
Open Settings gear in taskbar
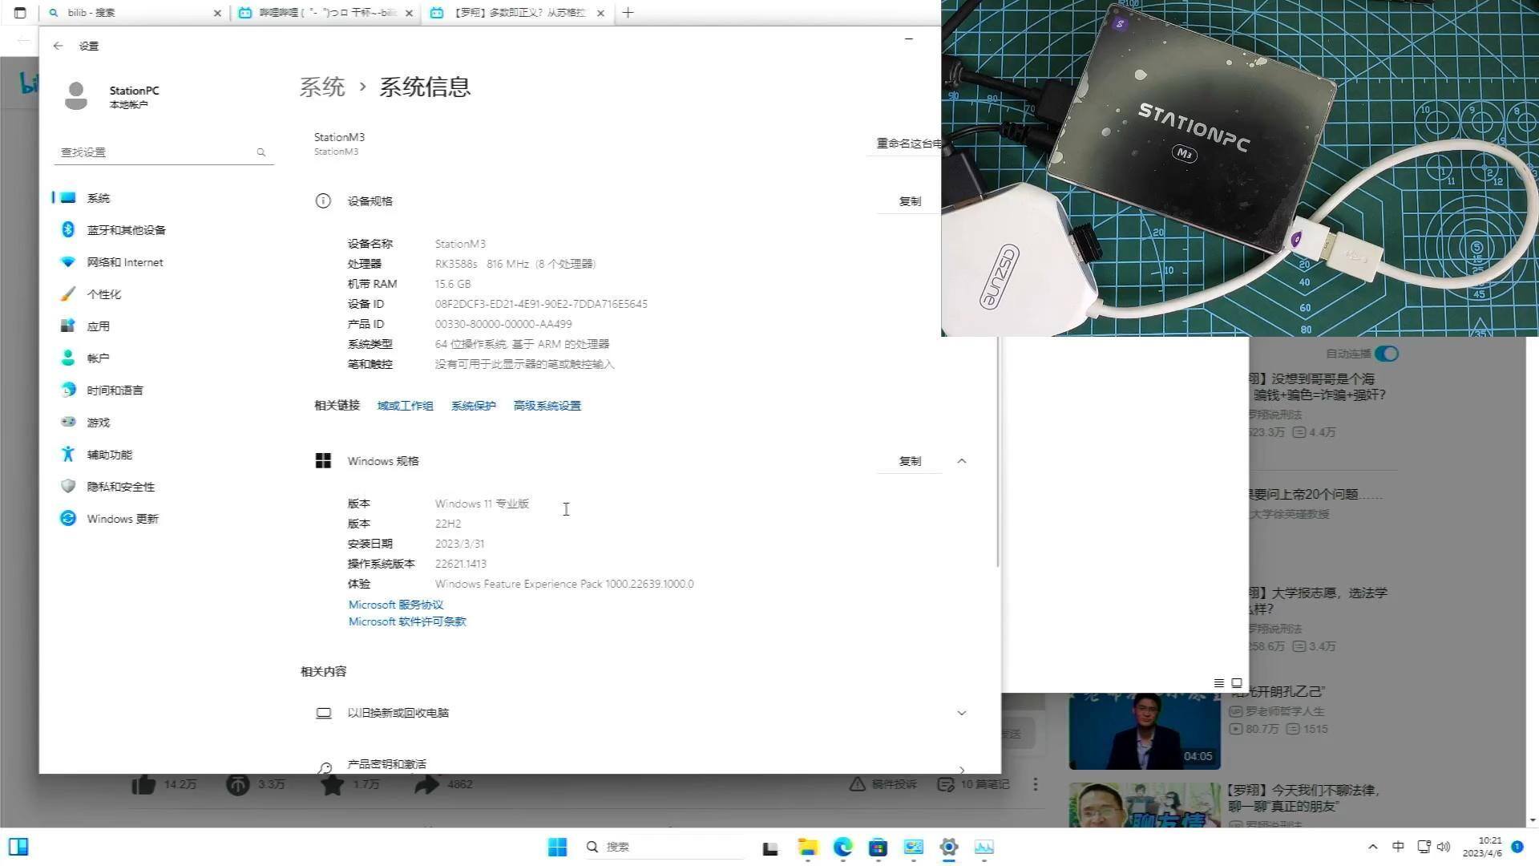coord(948,847)
